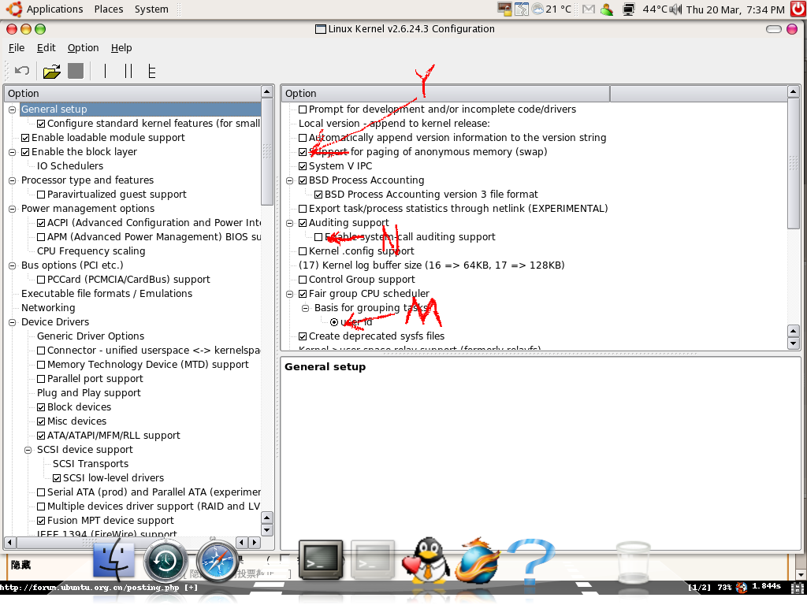Click the user buddy tray icon
Viewport: 807px width, 605px height.
607,9
